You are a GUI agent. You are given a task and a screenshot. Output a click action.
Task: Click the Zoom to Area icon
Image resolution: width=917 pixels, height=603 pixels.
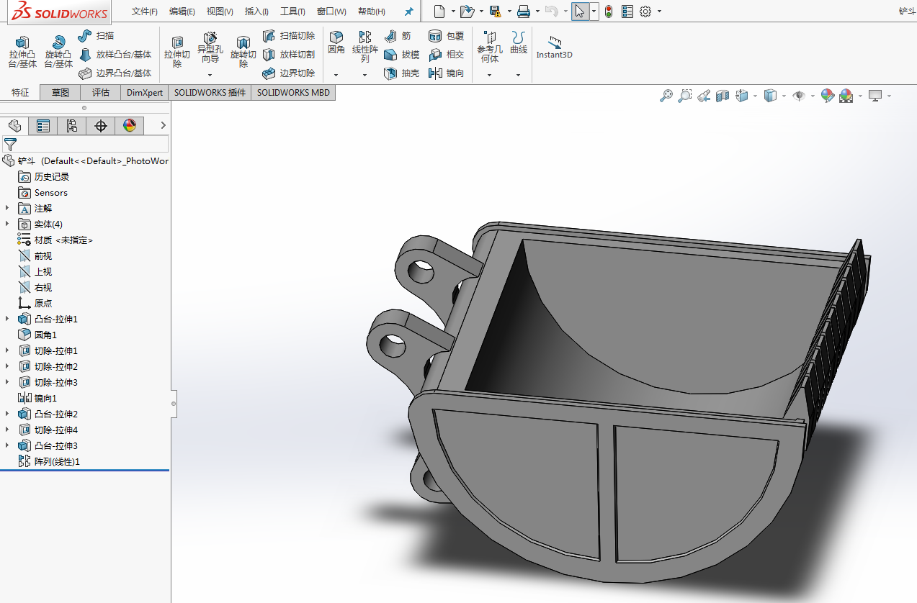click(685, 96)
